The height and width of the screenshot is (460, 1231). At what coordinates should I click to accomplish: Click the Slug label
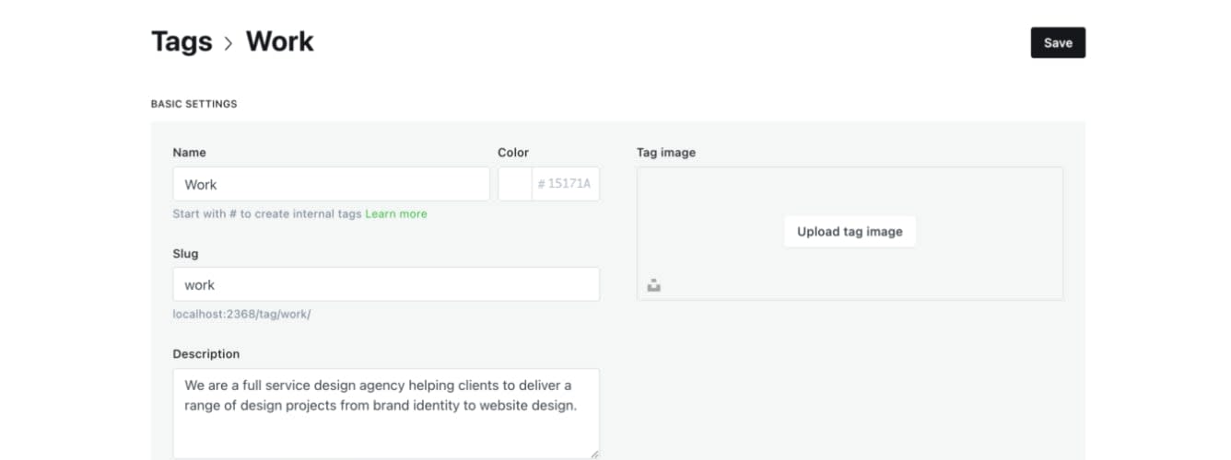185,253
